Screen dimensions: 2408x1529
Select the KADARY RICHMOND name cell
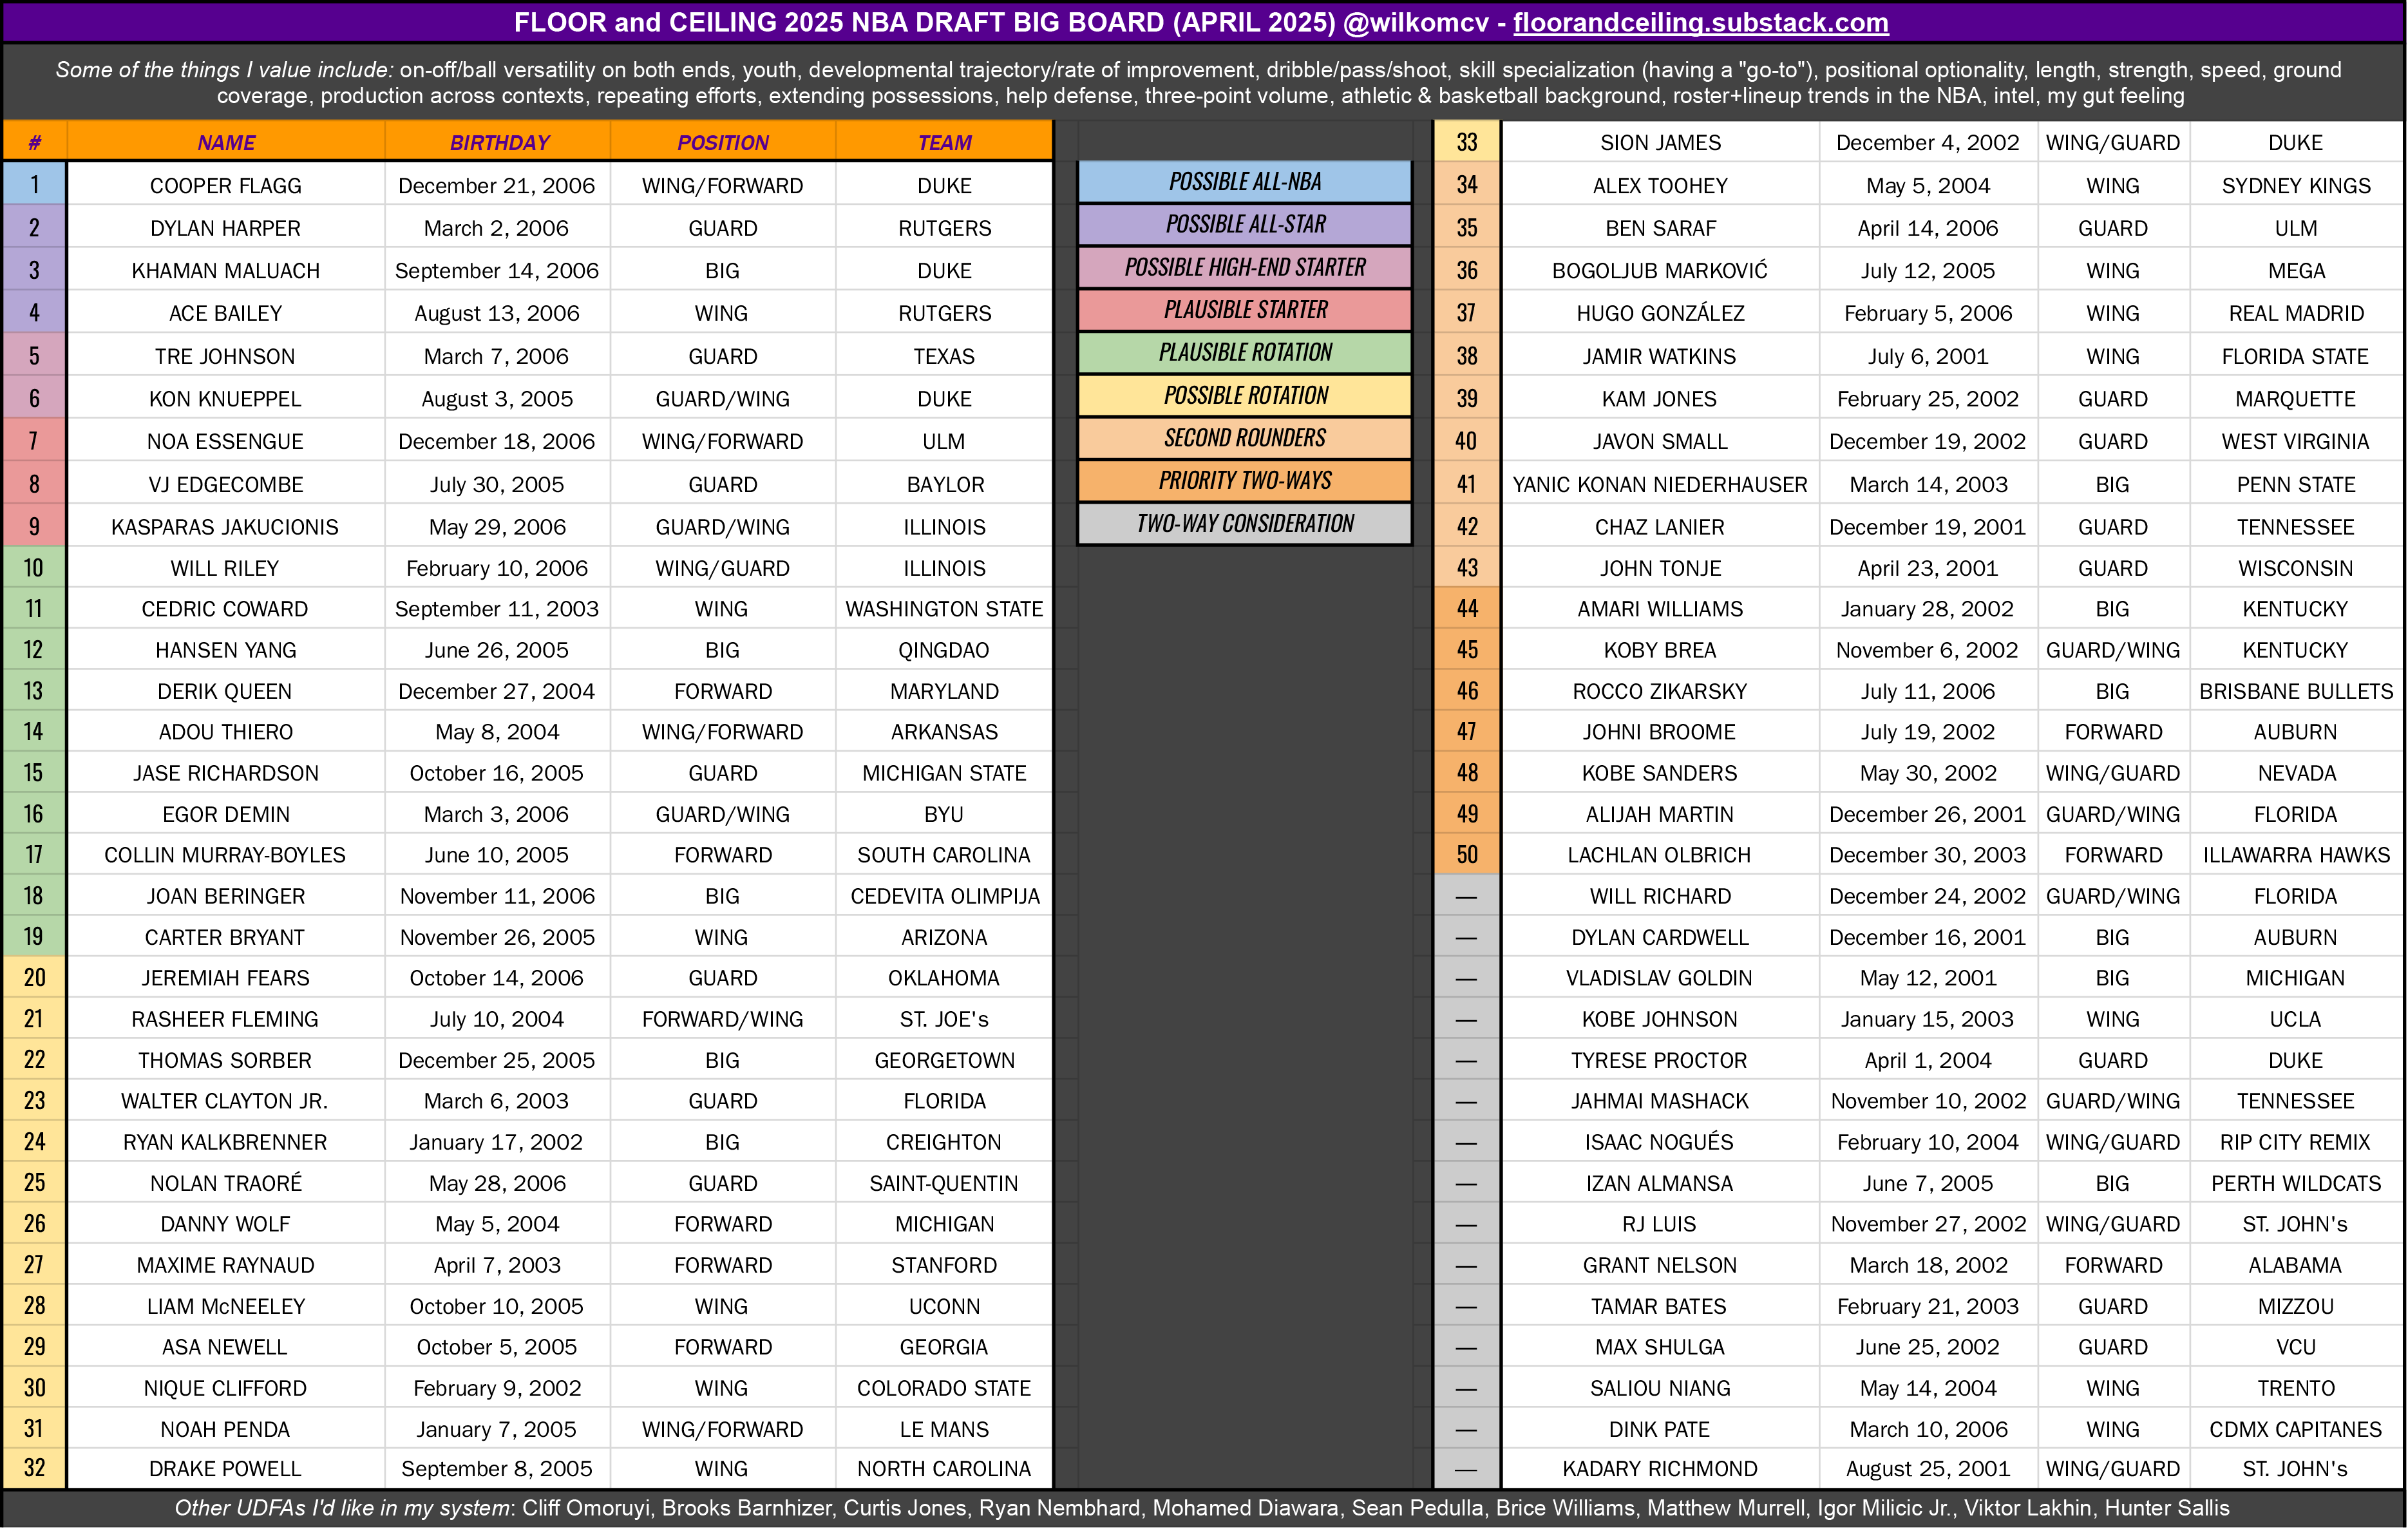click(x=1660, y=1469)
